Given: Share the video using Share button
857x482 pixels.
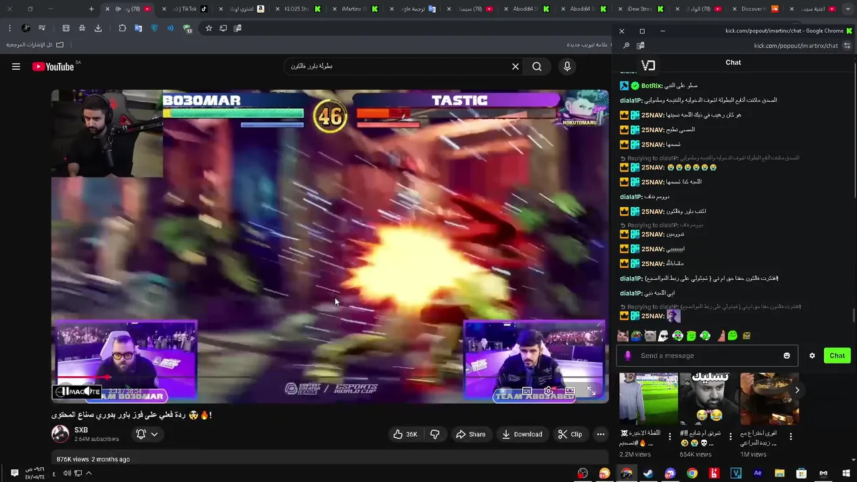Looking at the screenshot, I should point(471,434).
